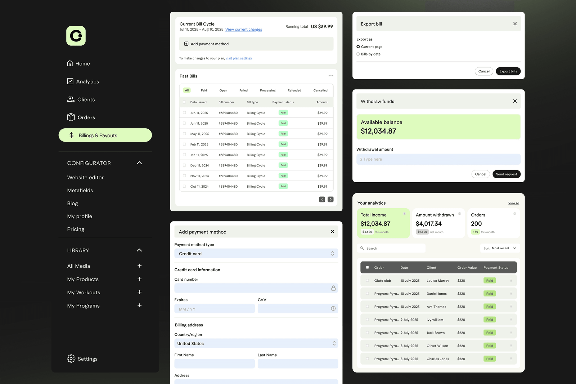Viewport: 576px width, 384px height.
Task: Choose Bills by date export option
Action: 358,54
